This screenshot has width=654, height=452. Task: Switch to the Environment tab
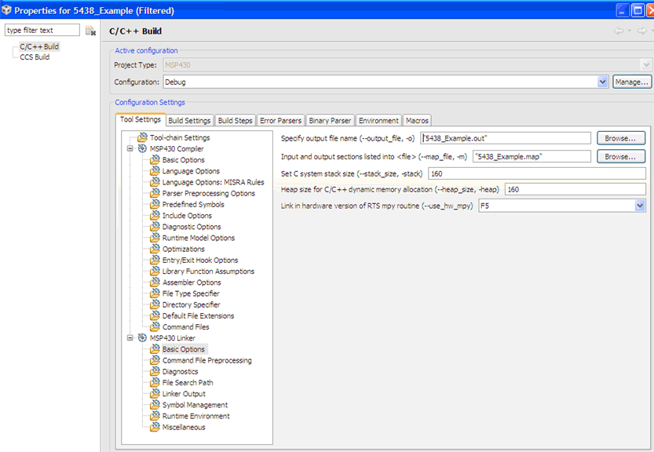(x=378, y=121)
